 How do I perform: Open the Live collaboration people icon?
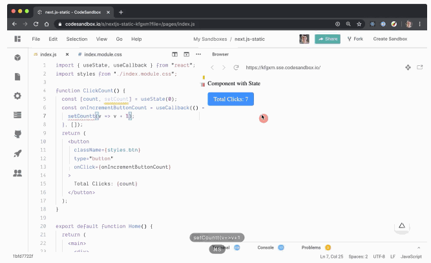point(17,173)
